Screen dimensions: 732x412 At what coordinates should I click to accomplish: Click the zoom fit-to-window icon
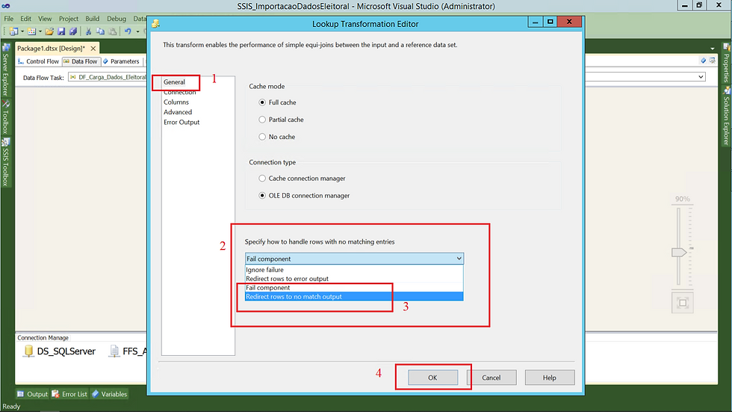(x=683, y=303)
